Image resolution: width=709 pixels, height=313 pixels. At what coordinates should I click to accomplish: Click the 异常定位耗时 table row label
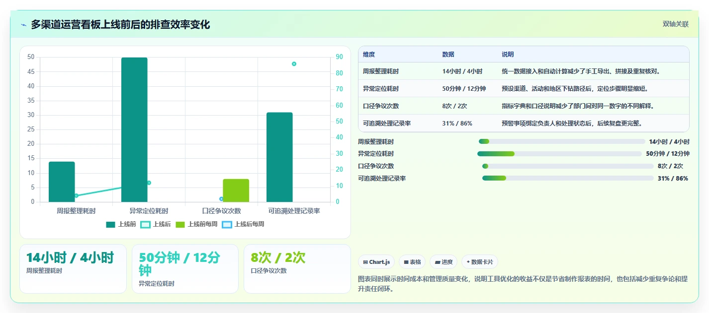point(381,89)
